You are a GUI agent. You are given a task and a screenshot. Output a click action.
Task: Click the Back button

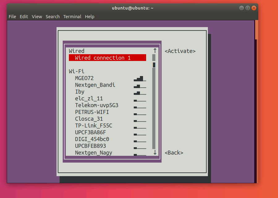tap(174, 152)
